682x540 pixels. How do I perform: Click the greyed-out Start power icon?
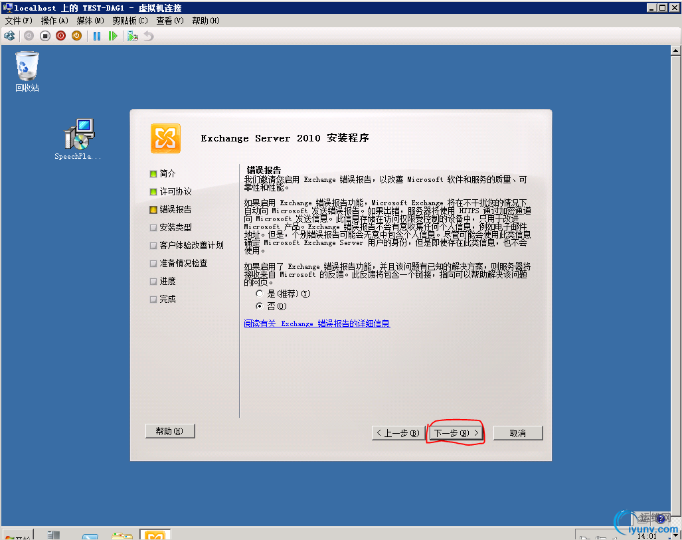29,36
